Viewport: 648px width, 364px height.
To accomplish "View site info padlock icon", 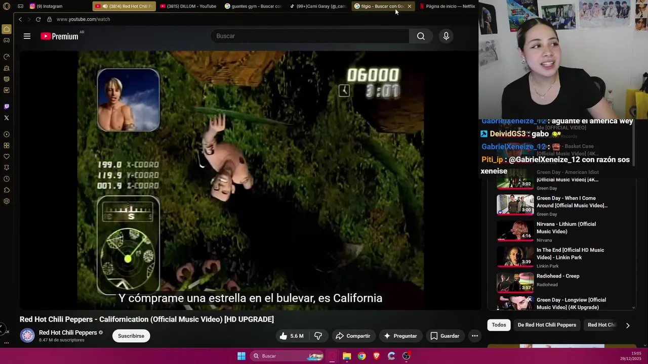I will click(x=49, y=19).
